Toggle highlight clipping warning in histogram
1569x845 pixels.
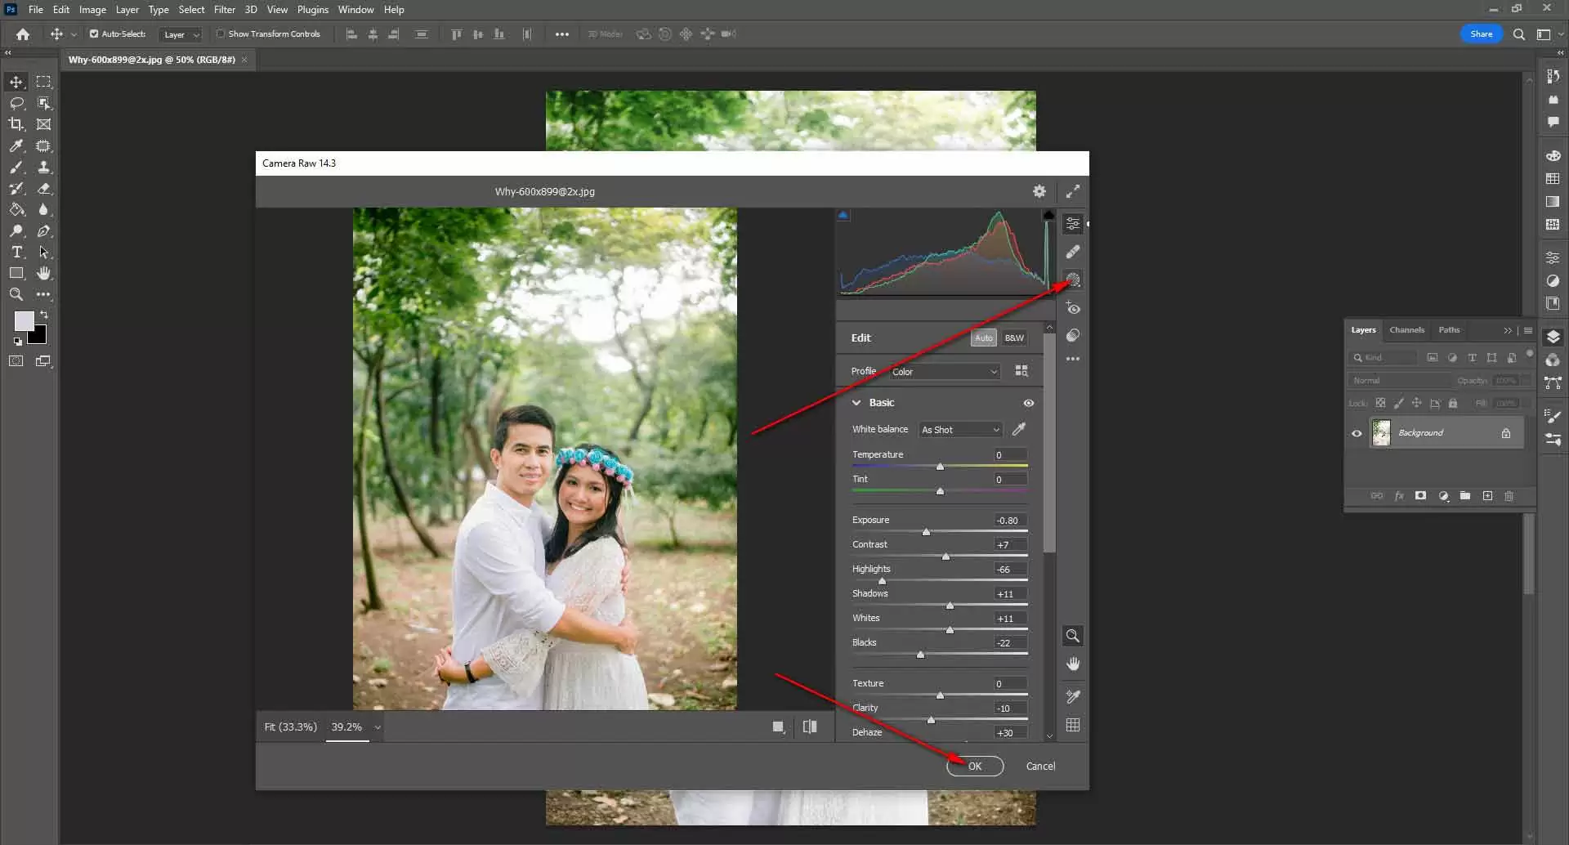pyautogui.click(x=1048, y=216)
